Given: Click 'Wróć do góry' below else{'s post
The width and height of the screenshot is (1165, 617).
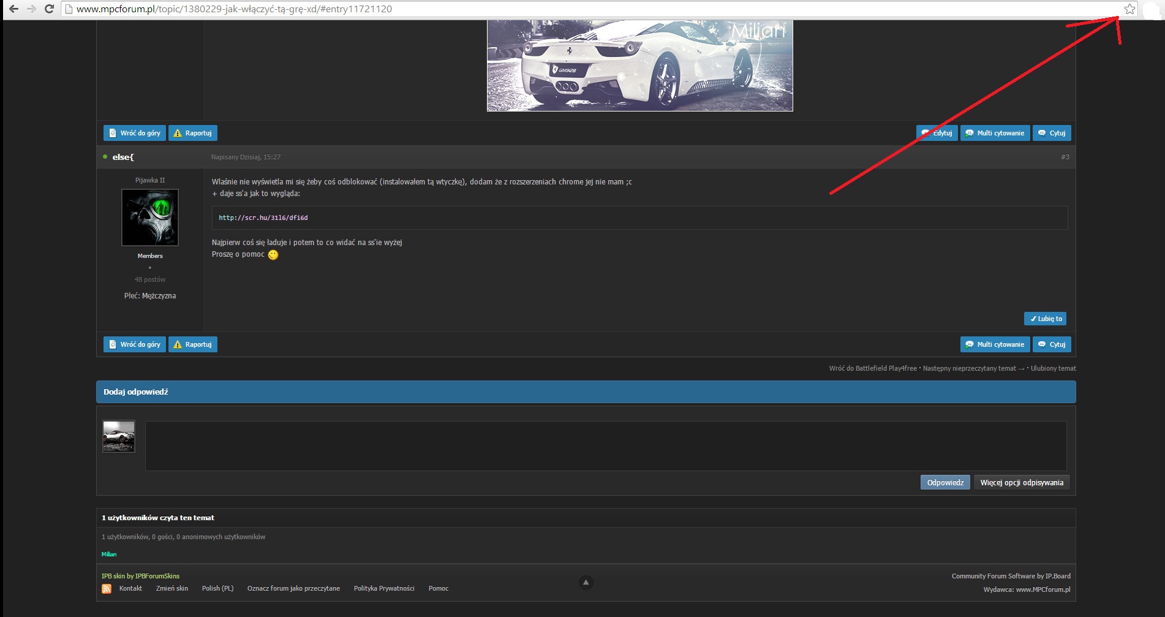Looking at the screenshot, I should pyautogui.click(x=135, y=344).
